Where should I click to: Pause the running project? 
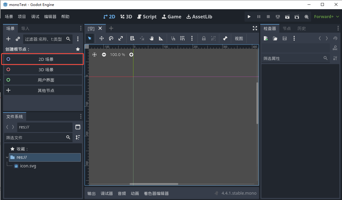point(259,17)
